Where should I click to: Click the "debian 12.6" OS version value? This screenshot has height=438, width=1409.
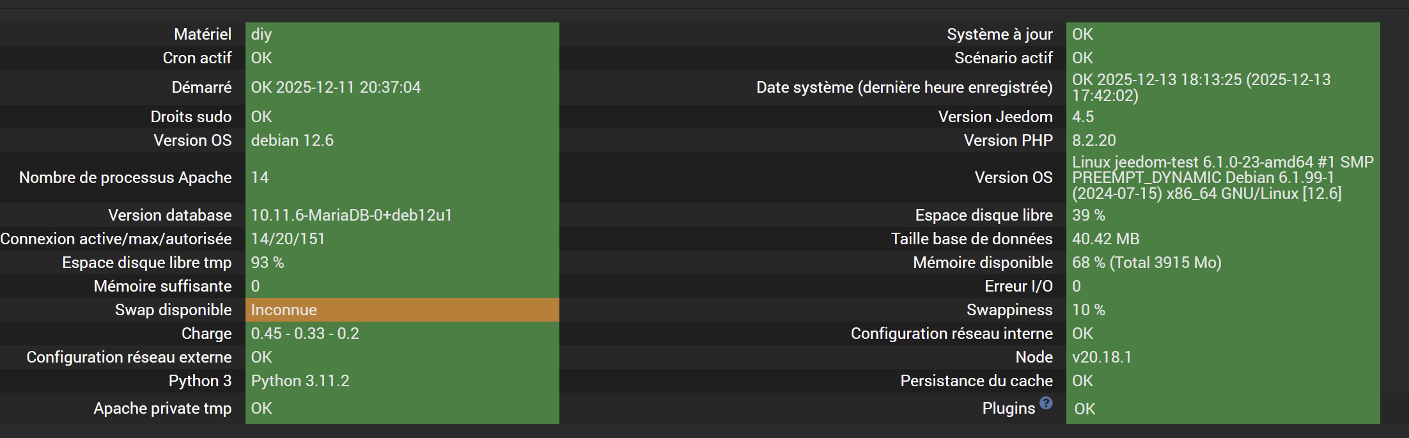pos(292,141)
